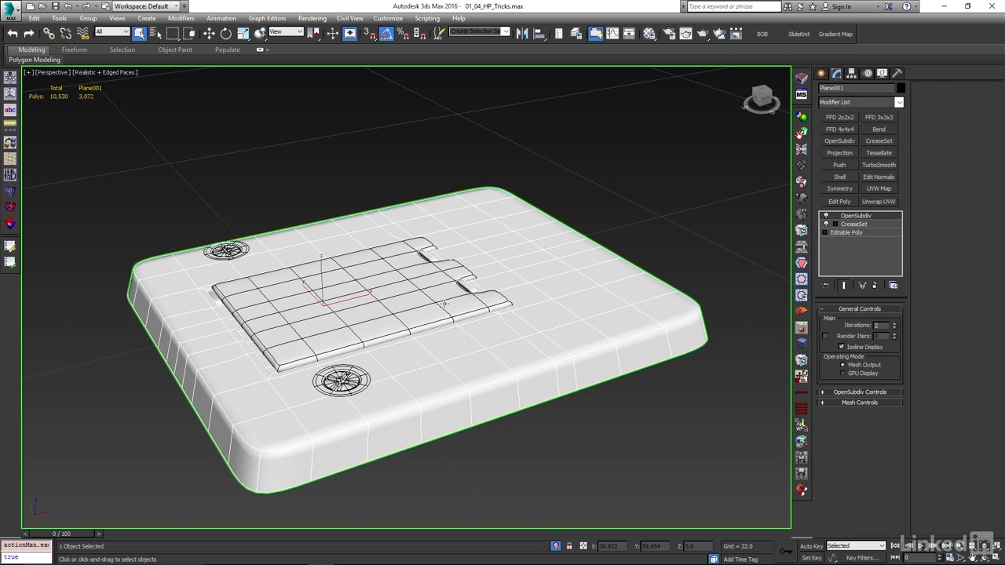The width and height of the screenshot is (1005, 565).
Task: Click the Select and Link chain icon
Action: click(x=49, y=34)
